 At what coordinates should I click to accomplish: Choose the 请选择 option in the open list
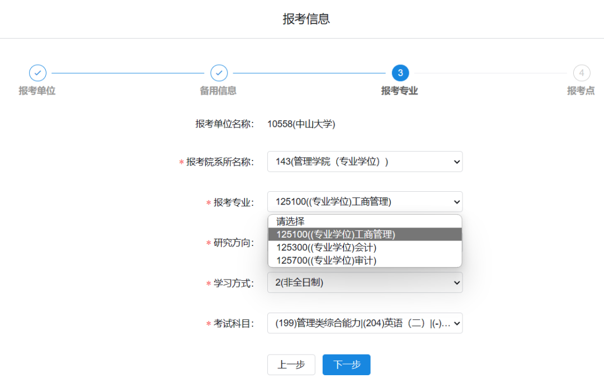tap(290, 221)
